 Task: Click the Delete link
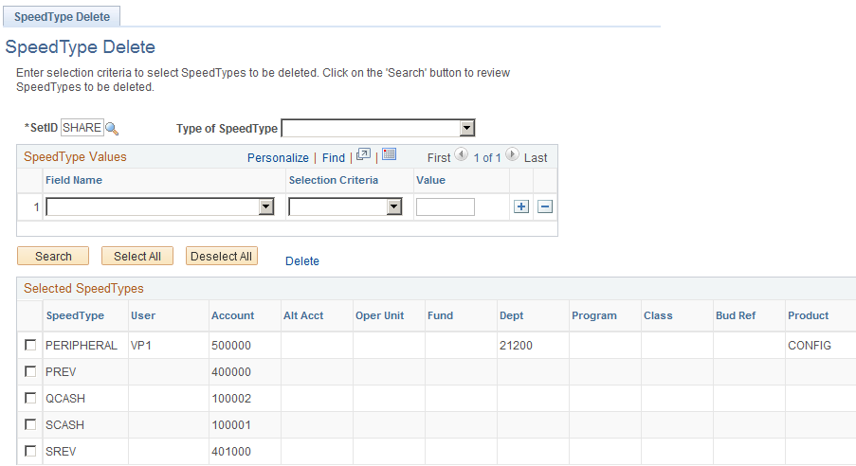[301, 260]
